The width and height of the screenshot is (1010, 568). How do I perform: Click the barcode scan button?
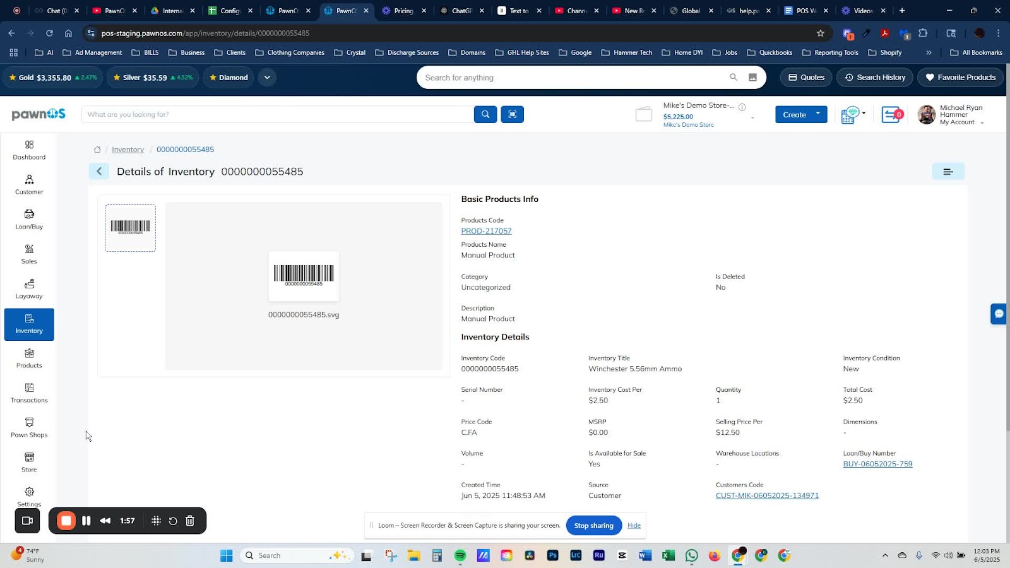click(512, 114)
